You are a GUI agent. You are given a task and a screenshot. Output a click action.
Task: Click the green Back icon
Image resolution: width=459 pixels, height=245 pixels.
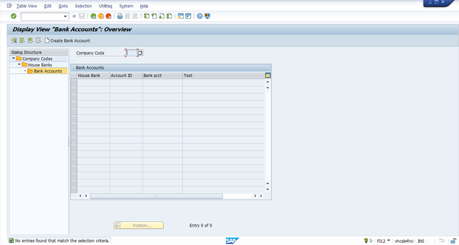(x=93, y=16)
